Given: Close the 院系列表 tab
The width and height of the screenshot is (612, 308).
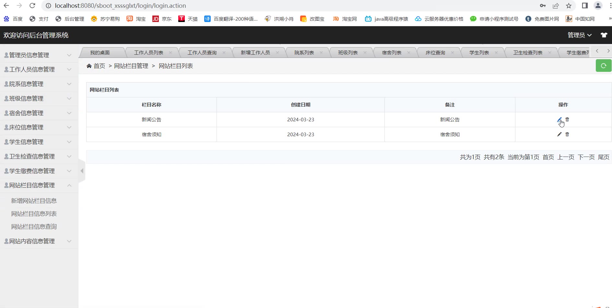Looking at the screenshot, I should coord(321,52).
